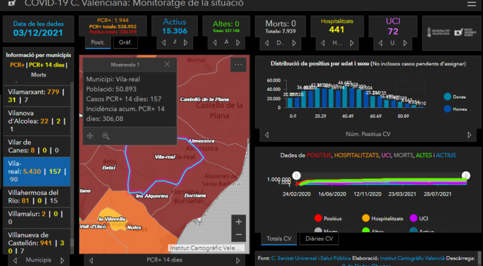The height and width of the screenshot is (266, 483).
Task: Toggle Hospitalitzats series in chart legend
Action: coord(366,218)
